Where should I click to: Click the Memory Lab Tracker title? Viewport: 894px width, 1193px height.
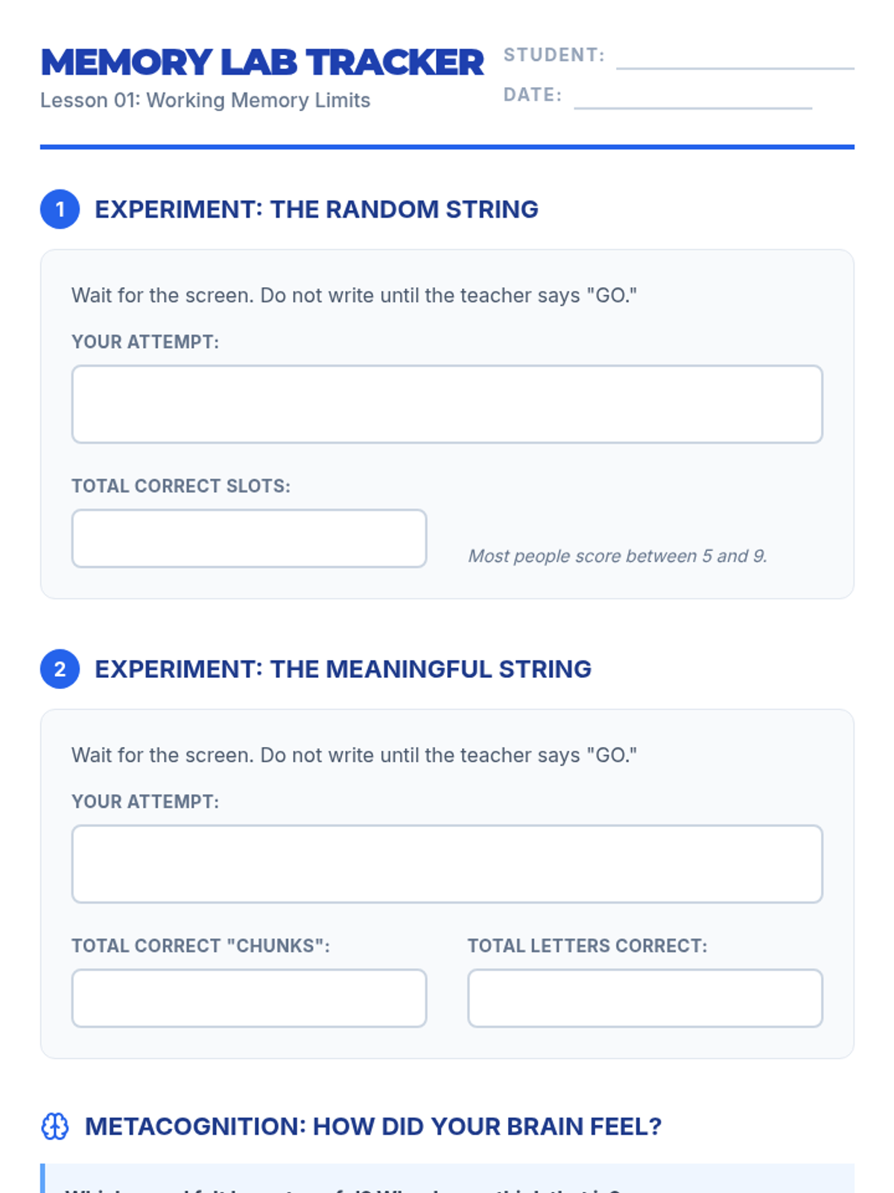pyautogui.click(x=262, y=63)
